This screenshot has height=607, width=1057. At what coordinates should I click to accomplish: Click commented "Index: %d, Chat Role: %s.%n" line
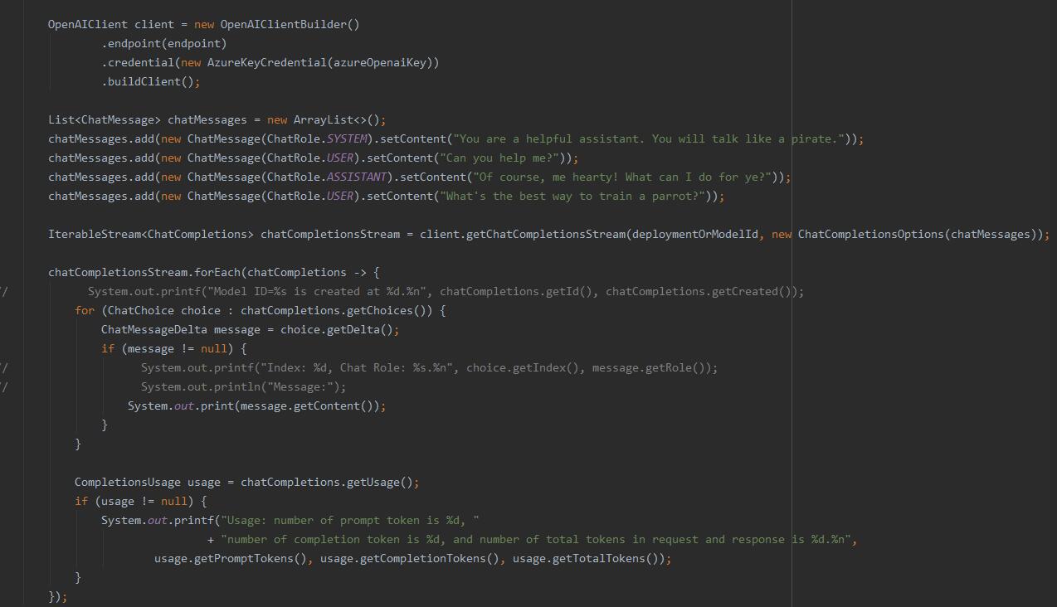429,367
